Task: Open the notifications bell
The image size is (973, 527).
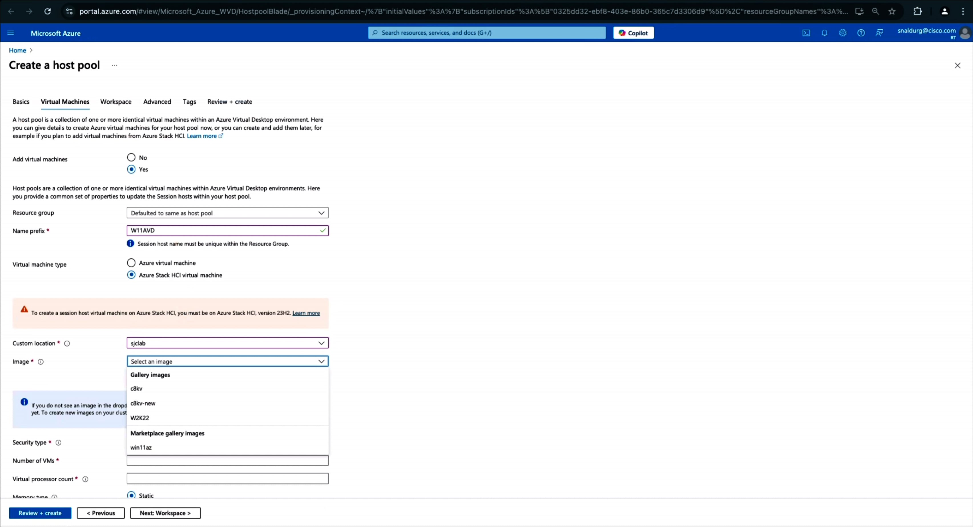Action: pyautogui.click(x=824, y=33)
